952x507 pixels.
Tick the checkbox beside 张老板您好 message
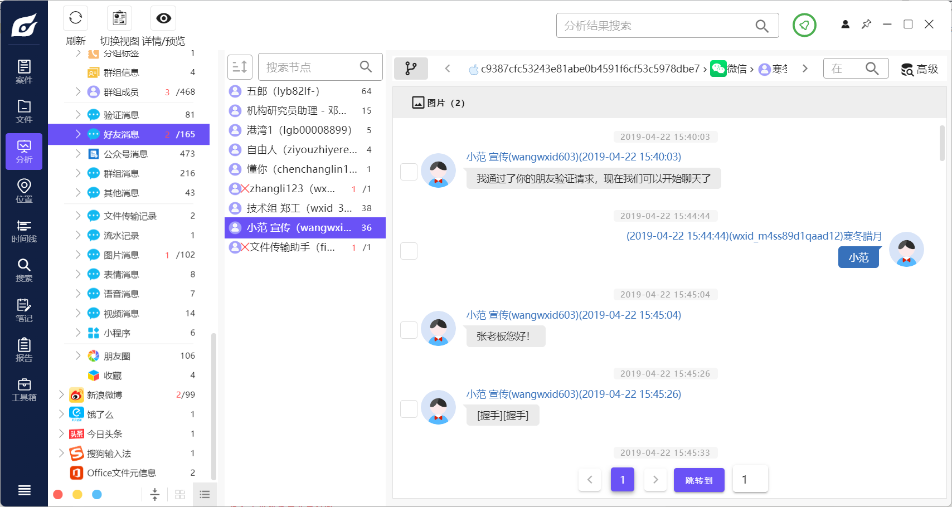click(409, 330)
